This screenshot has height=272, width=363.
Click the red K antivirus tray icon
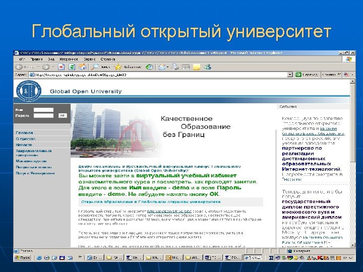[321, 258]
